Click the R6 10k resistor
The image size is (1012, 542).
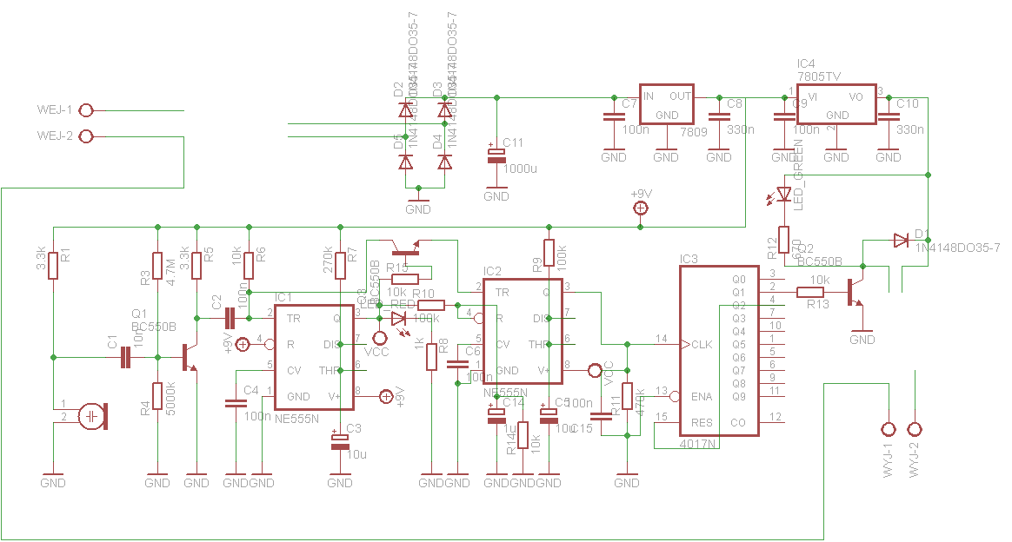point(249,266)
